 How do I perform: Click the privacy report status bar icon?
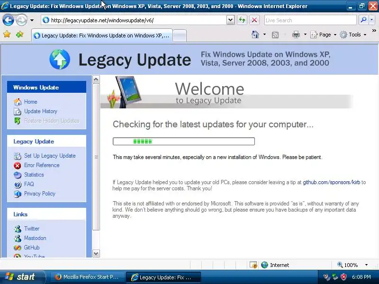pyautogui.click(x=253, y=265)
